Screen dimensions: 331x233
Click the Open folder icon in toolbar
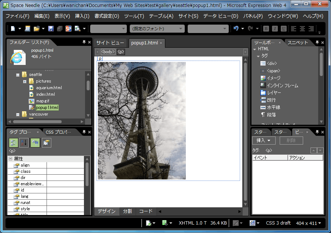[x=36, y=29]
